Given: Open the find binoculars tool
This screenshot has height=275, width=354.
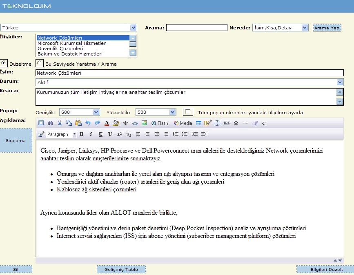Looking at the screenshot, I should tap(50, 123).
